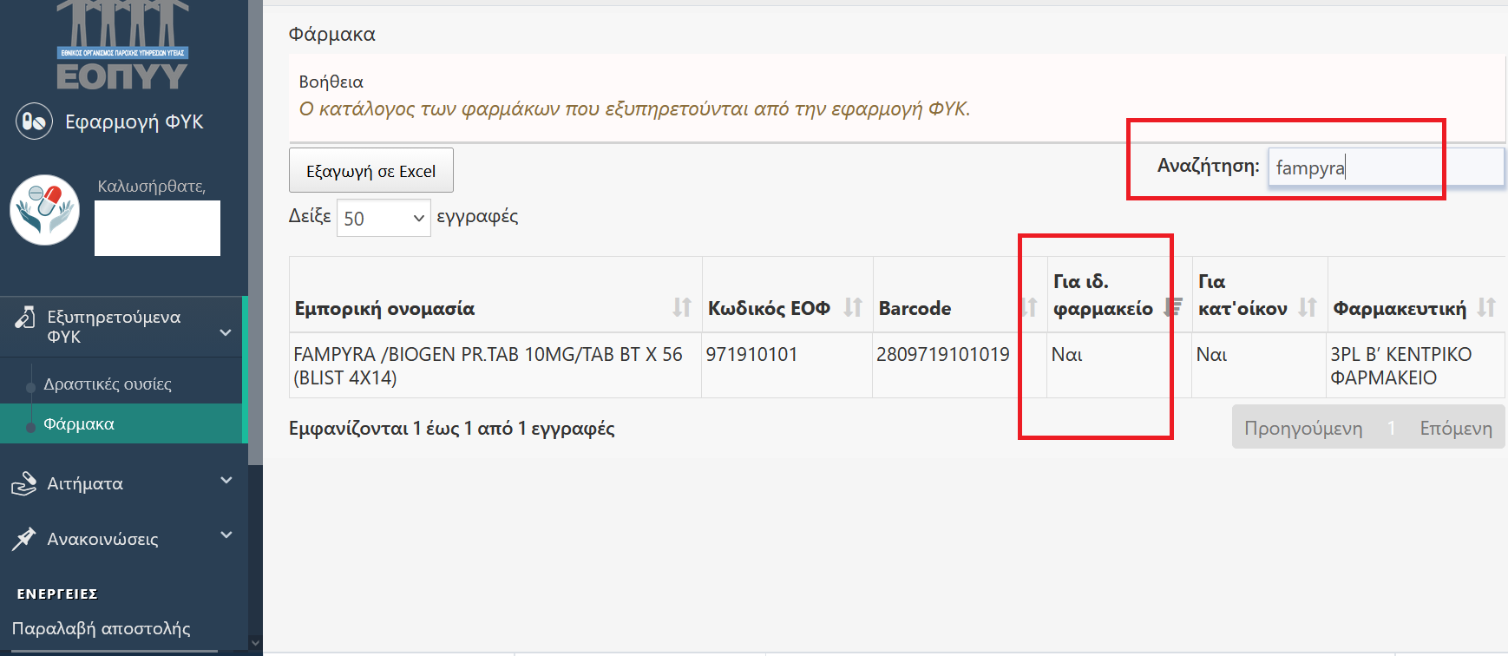Image resolution: width=1508 pixels, height=656 pixels.
Task: Sort by Για κατ'οίκον column arrows
Action: pyautogui.click(x=1308, y=307)
